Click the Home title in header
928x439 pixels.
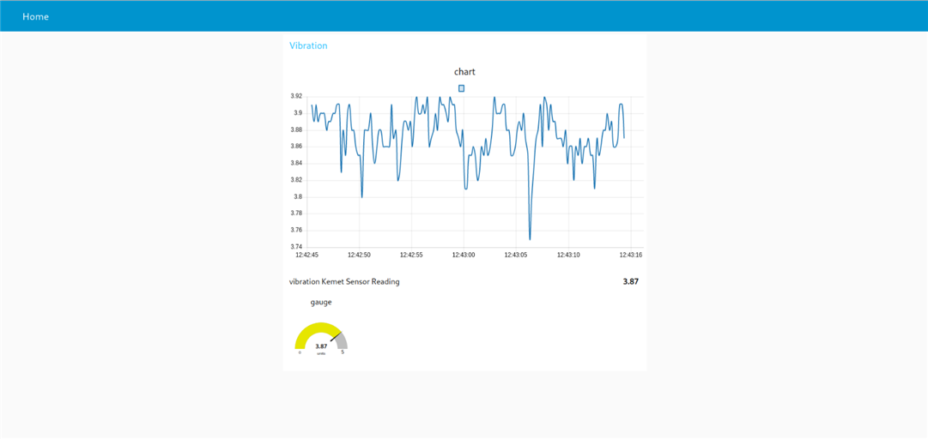click(x=35, y=16)
